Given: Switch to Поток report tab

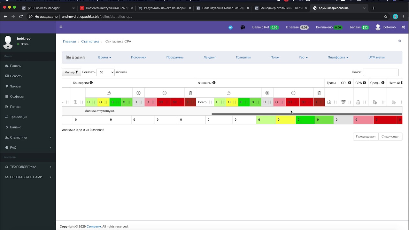Looking at the screenshot, I should click(x=275, y=57).
